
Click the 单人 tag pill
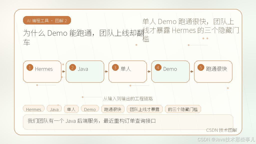tap(71, 109)
